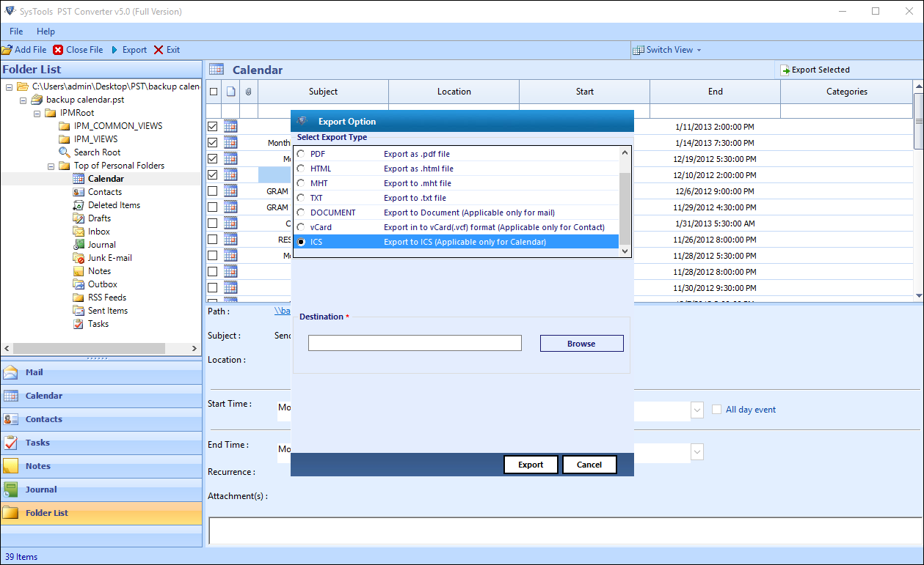Expand the Start Time dropdown arrow
The image size is (924, 565).
point(696,410)
